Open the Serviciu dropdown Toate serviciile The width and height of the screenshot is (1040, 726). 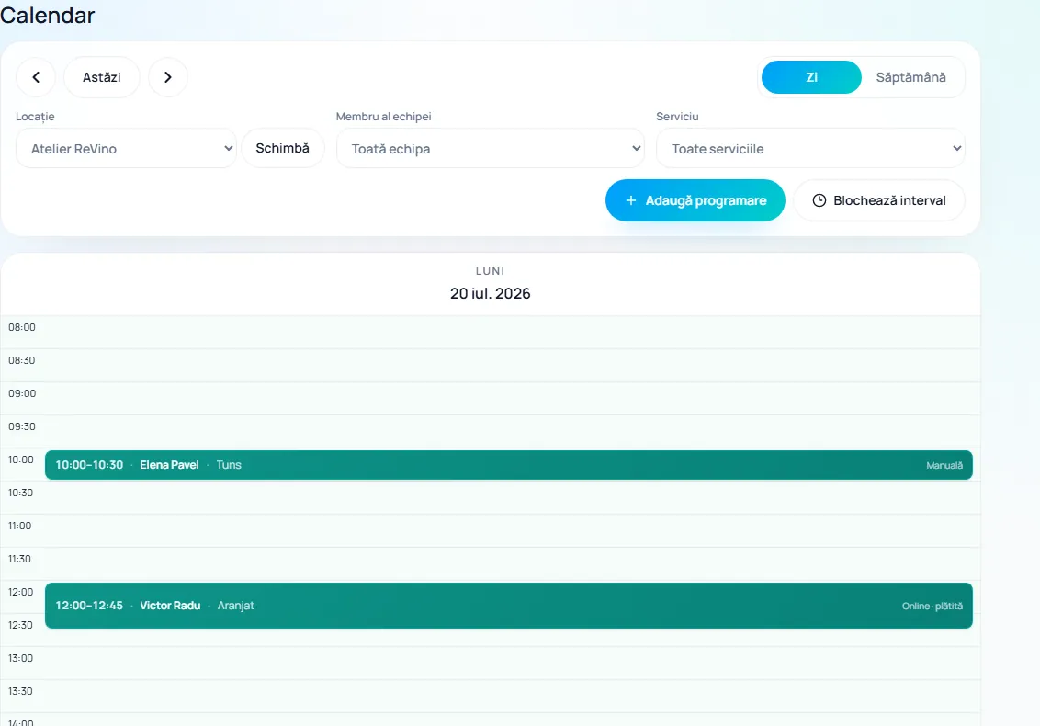pos(810,149)
